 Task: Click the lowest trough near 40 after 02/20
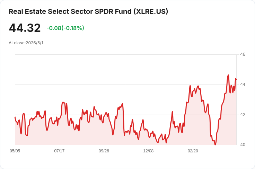click(215, 144)
